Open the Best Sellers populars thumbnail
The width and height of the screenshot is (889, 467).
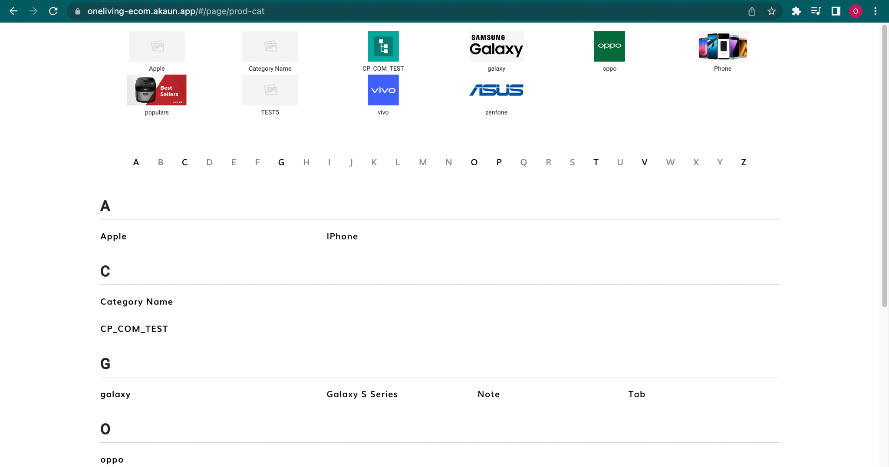click(x=157, y=90)
